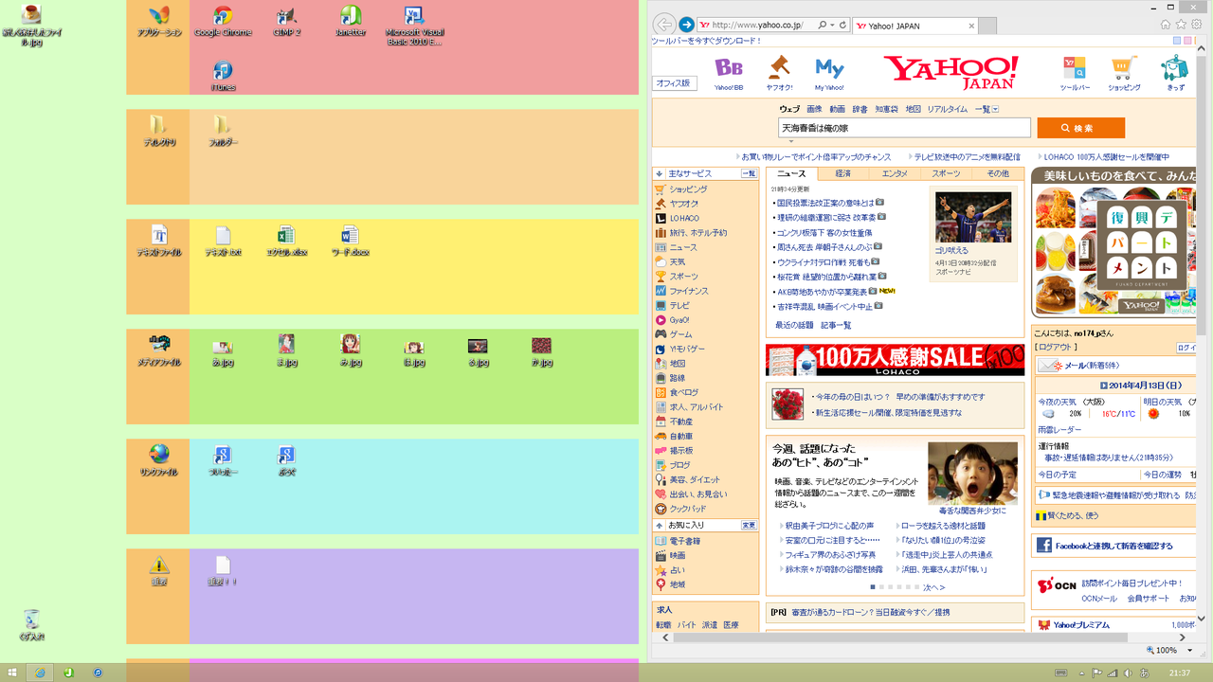Open the GIMP 2 desktop shortcut
1213x682 pixels.
point(286,21)
